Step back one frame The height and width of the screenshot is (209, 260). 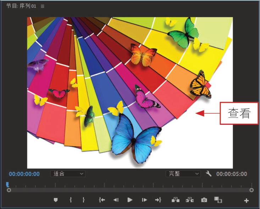click(x=116, y=200)
